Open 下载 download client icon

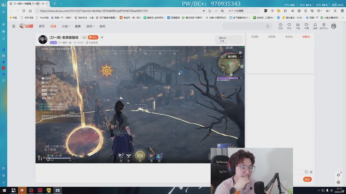[x=298, y=26]
